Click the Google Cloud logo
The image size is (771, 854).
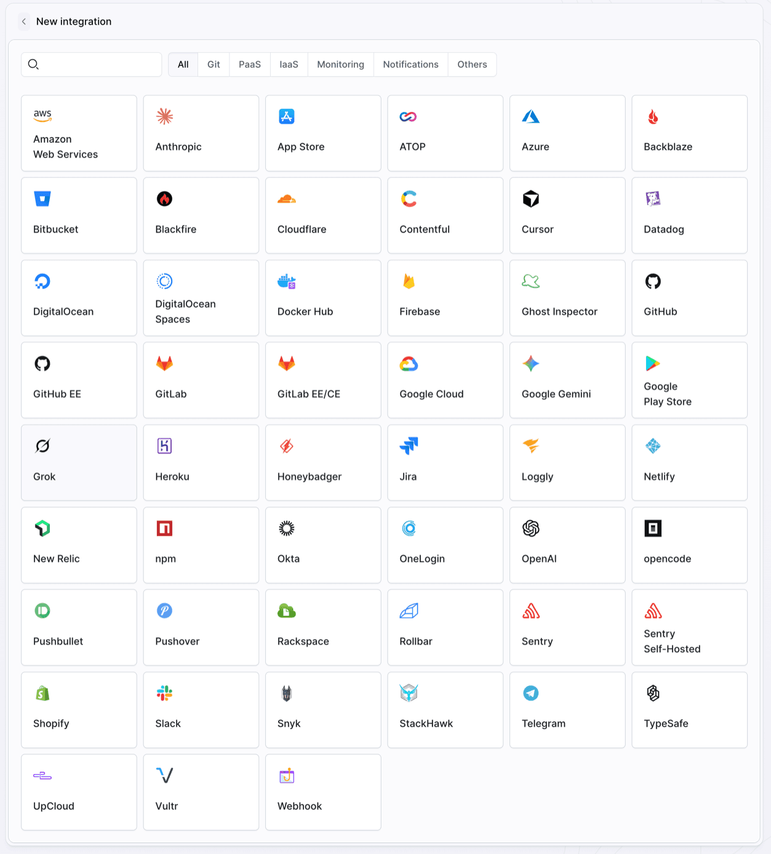[409, 364]
